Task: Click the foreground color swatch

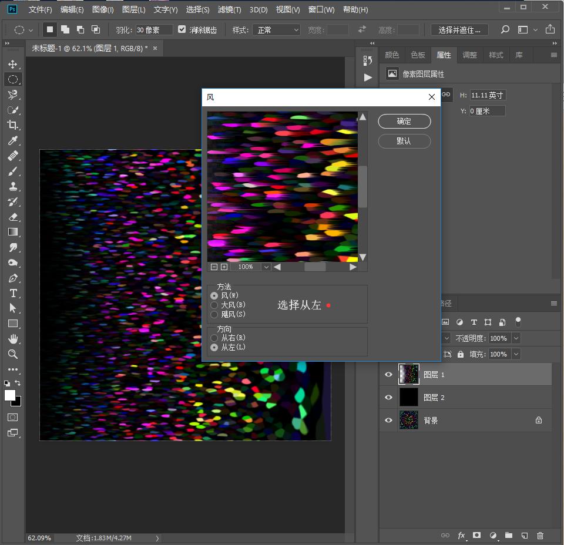Action: (10, 395)
